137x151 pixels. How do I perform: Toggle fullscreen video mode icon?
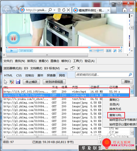(x=120, y=51)
